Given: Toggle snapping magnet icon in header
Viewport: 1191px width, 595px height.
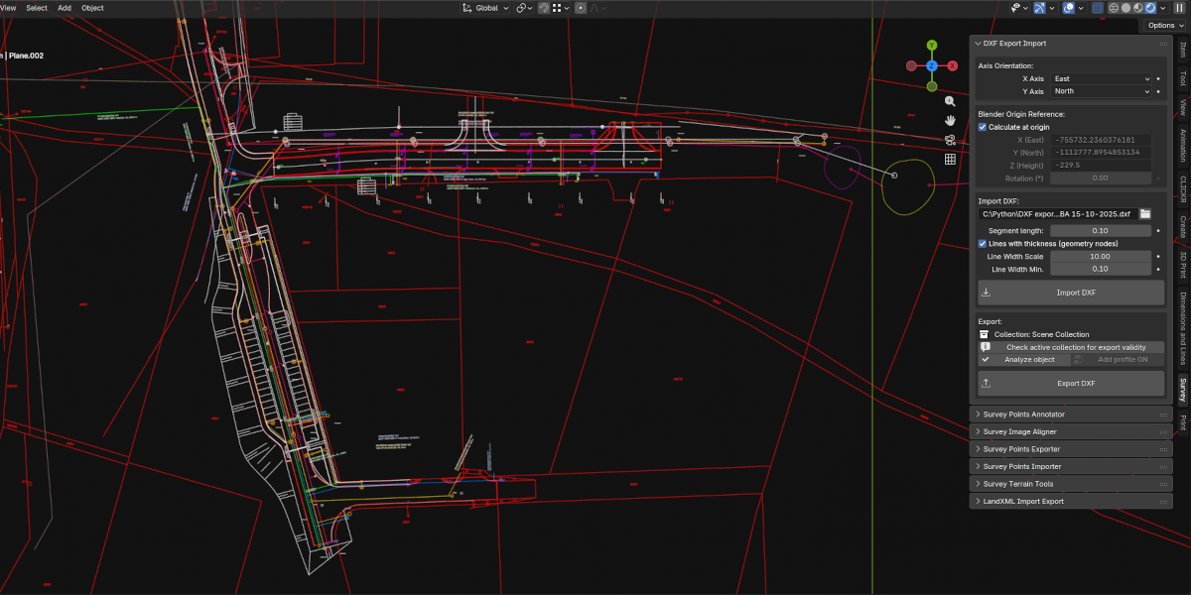Looking at the screenshot, I should (x=544, y=8).
